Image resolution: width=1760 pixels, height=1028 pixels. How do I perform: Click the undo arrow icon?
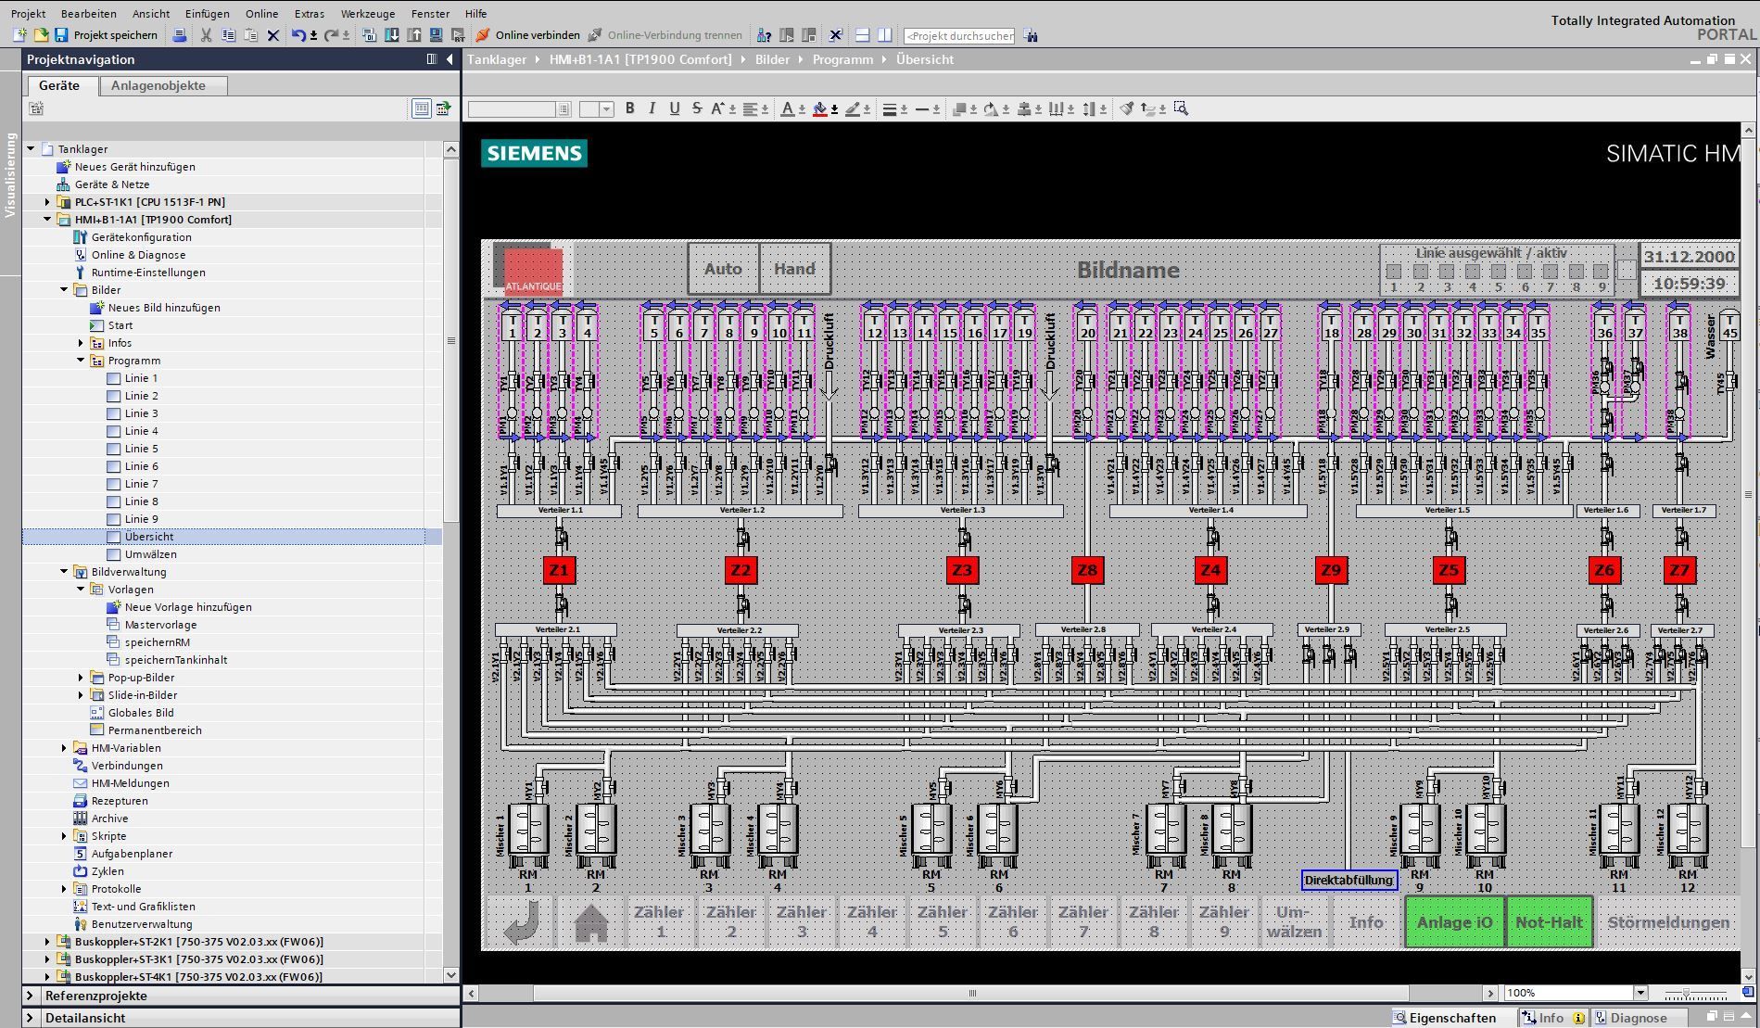click(x=298, y=35)
